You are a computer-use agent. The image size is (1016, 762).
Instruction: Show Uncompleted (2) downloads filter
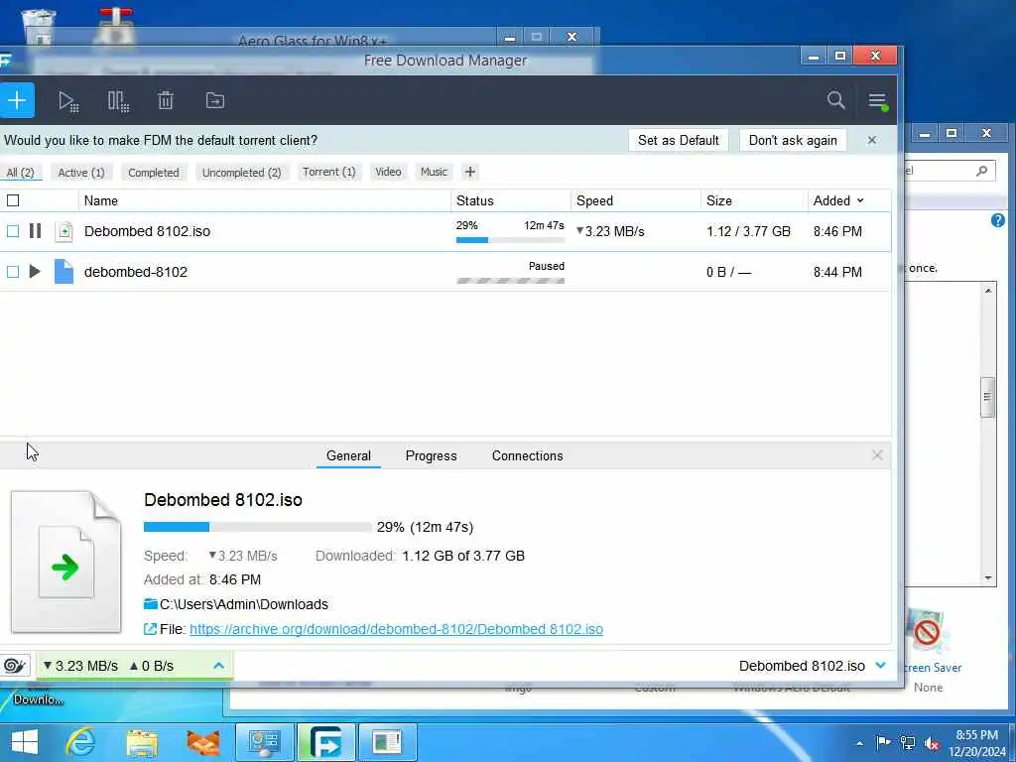pos(242,173)
